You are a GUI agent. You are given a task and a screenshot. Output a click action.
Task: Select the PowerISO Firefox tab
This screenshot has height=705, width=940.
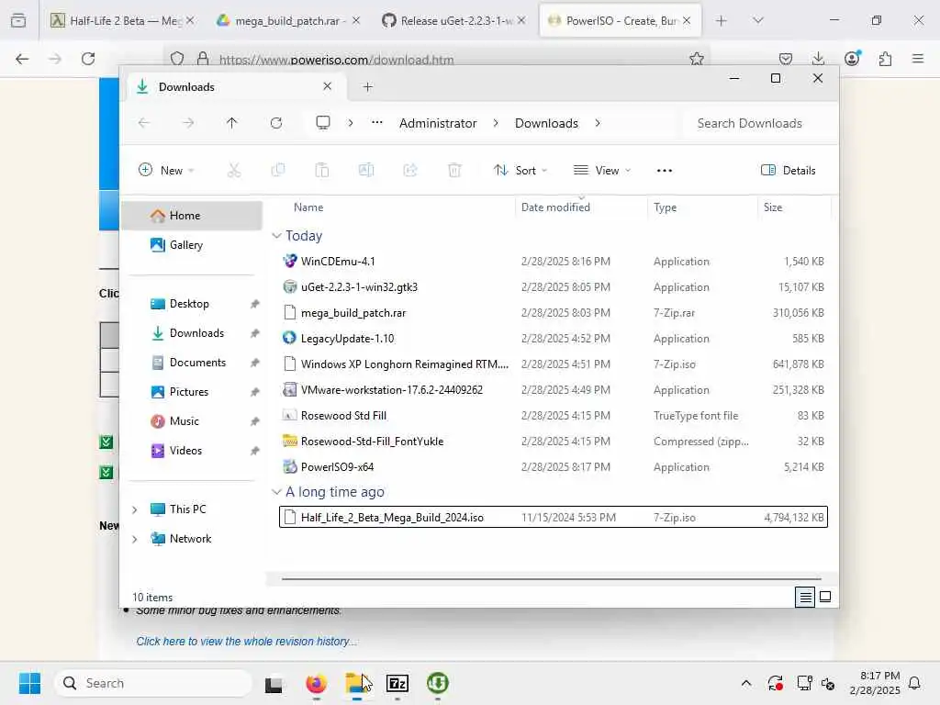point(620,20)
